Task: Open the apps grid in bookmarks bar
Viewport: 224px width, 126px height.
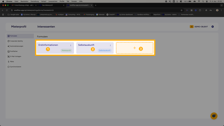Action: [x=3, y=15]
